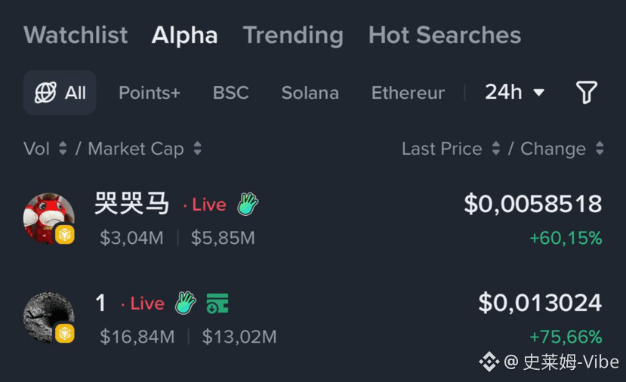Go to the Hot Searches tab
This screenshot has width=626, height=382.
[445, 35]
